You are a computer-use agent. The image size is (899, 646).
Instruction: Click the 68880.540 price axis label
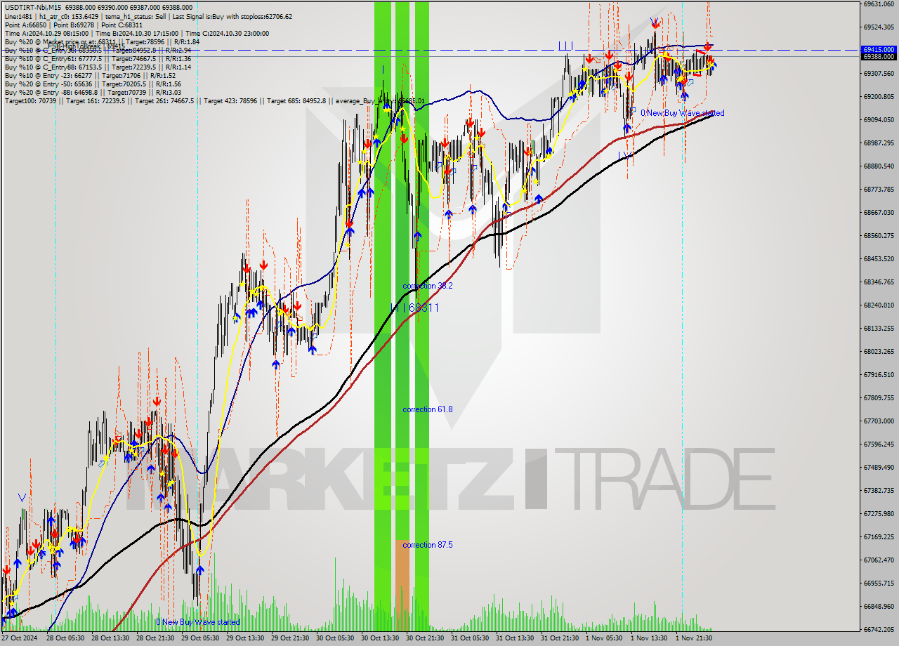coord(879,166)
